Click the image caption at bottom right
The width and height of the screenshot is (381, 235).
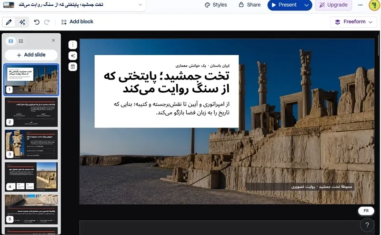click(x=321, y=186)
